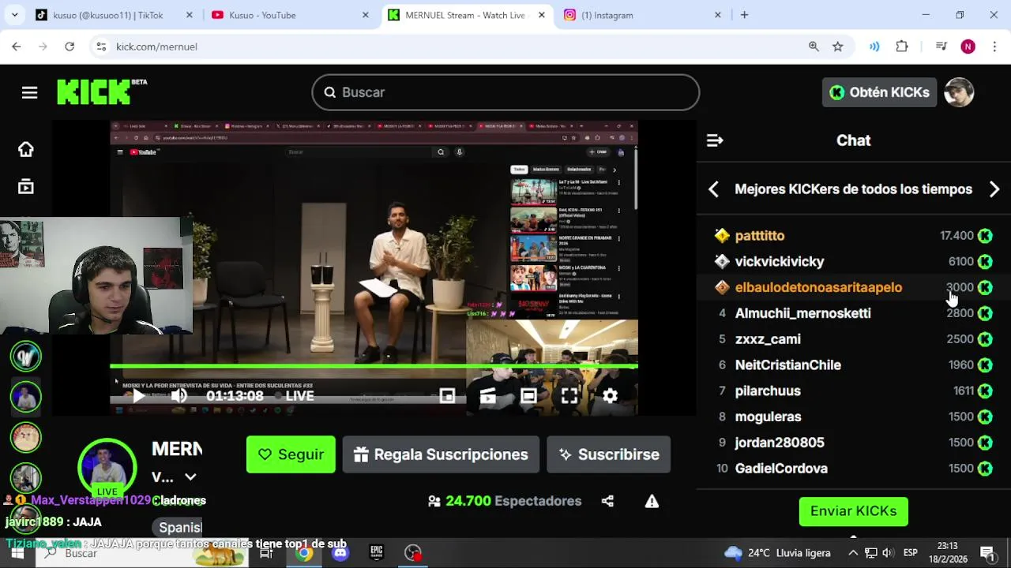Screen dimensions: 1011x568
Task: Report stream warning icon
Action: click(652, 501)
